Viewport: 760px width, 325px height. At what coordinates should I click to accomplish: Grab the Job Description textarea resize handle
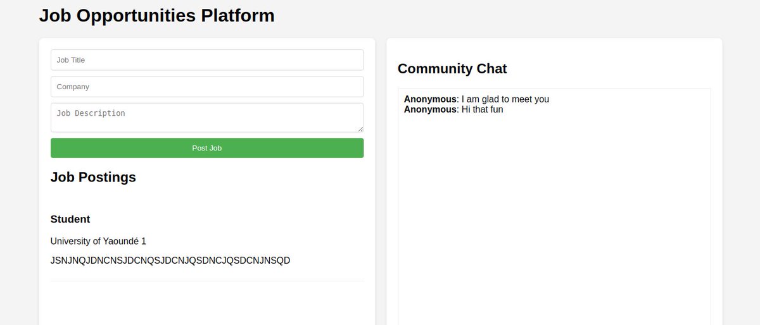point(360,128)
